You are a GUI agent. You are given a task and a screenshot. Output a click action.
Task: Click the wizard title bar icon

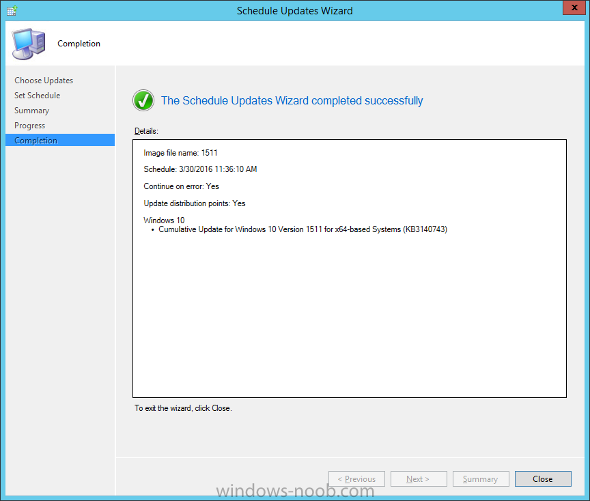tap(12, 10)
